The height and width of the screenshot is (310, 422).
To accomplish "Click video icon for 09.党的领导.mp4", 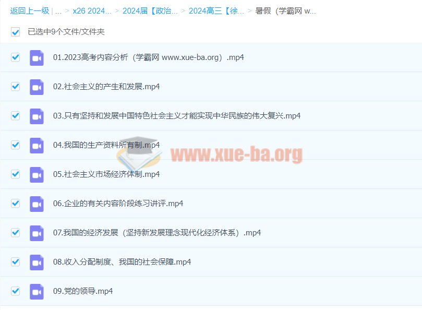I will tap(37, 291).
